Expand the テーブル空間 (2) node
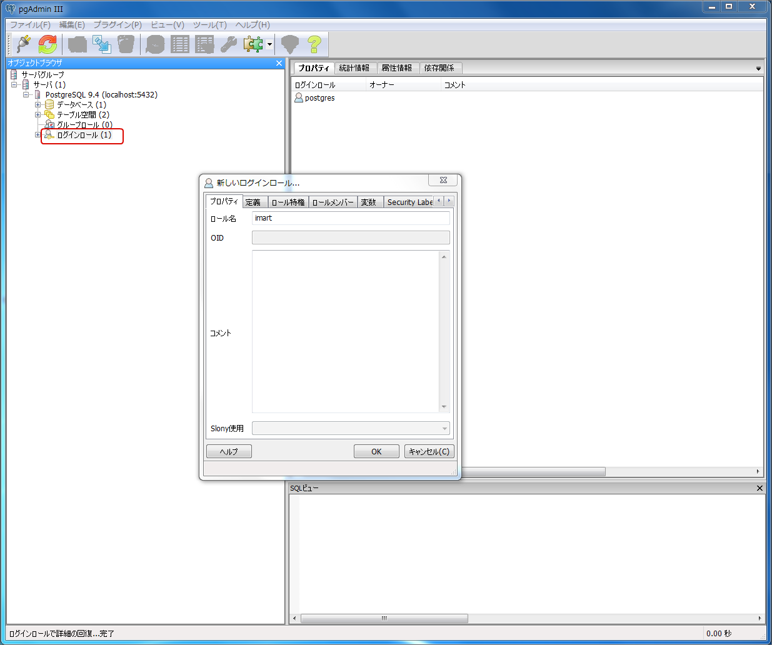Viewport: 772px width, 645px height. [x=38, y=114]
